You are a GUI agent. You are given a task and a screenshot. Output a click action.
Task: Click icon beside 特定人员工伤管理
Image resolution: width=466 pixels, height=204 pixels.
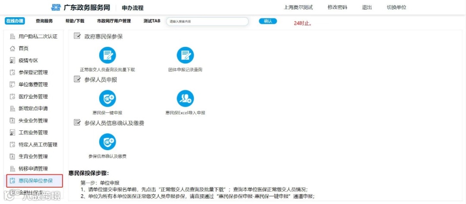pyautogui.click(x=13, y=145)
